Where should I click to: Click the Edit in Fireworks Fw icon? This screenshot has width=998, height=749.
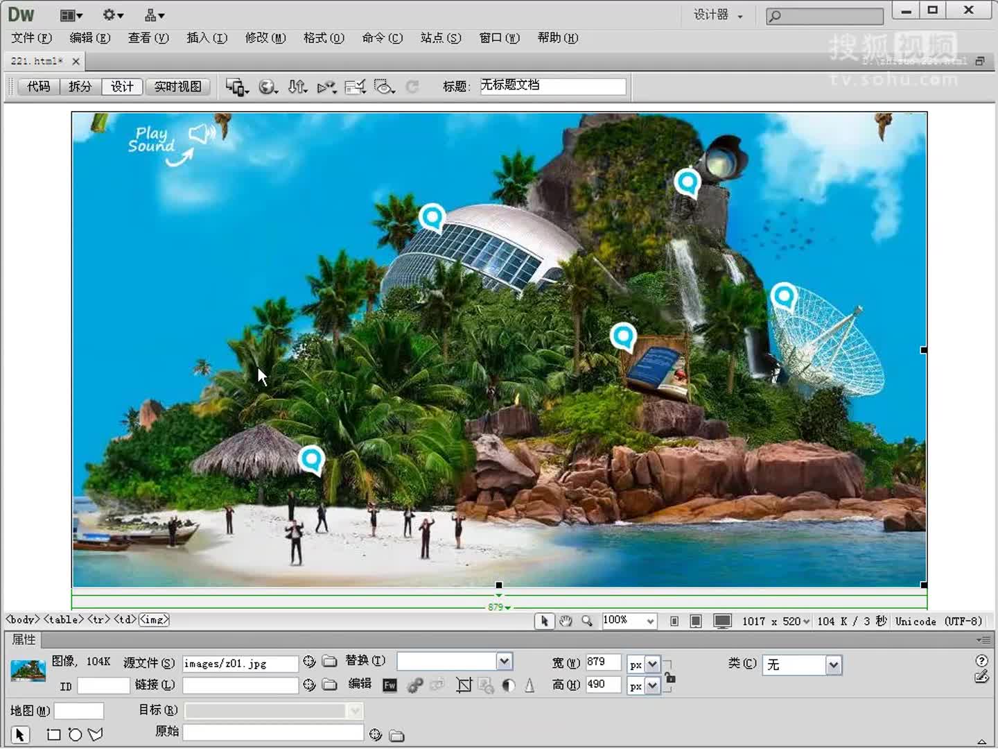click(390, 685)
